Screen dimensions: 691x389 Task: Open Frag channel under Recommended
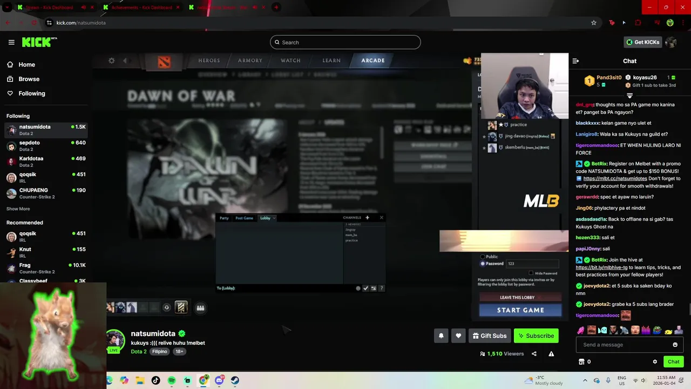click(46, 268)
